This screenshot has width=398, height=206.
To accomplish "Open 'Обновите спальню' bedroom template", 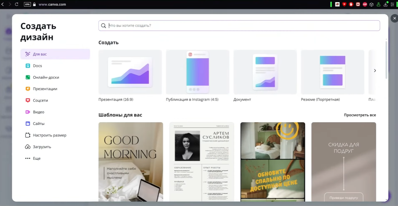I will [x=273, y=162].
